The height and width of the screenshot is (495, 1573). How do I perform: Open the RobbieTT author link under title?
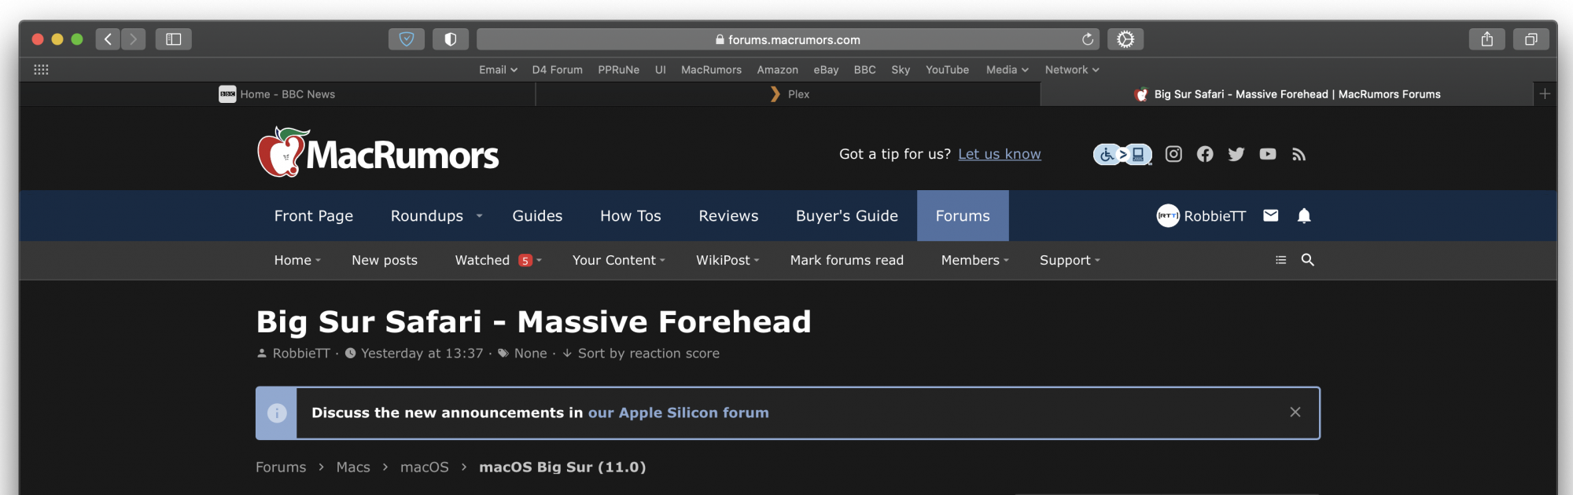coord(301,354)
